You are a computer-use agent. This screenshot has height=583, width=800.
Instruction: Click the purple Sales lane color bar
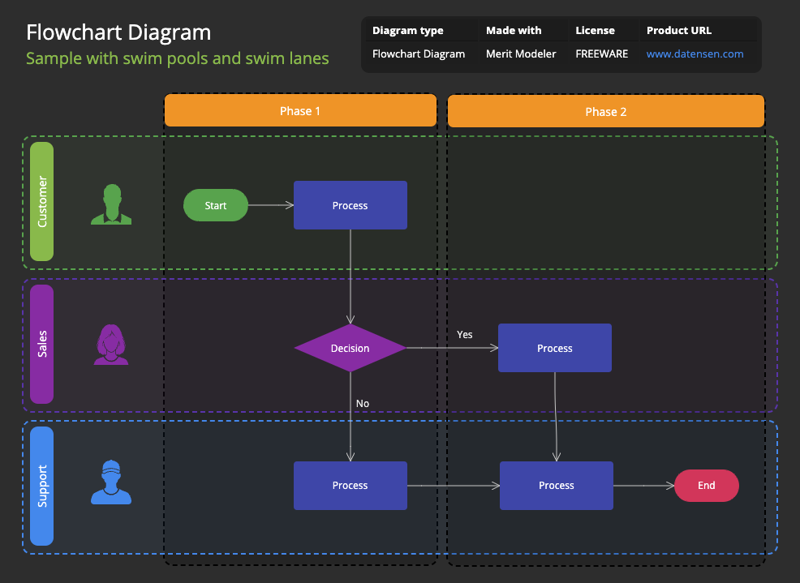coord(41,344)
